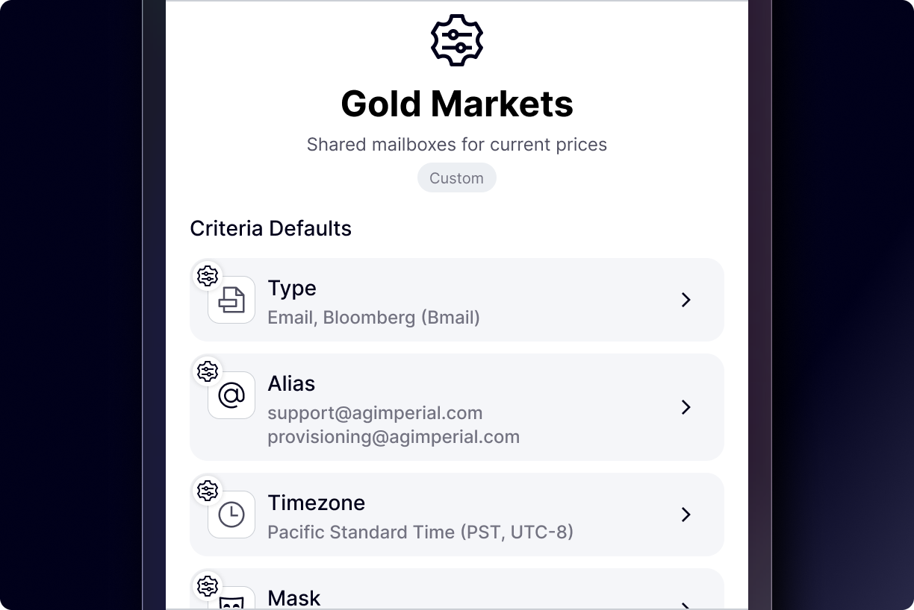Click the custom-settings badge on Mask row
Screen dimensions: 914x610
208,586
